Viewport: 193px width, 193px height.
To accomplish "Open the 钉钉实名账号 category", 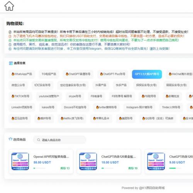I will coord(42,85).
